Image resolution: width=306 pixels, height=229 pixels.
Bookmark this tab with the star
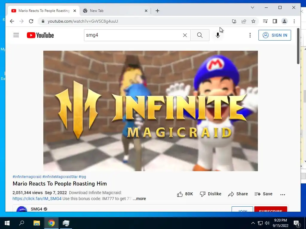(x=253, y=21)
